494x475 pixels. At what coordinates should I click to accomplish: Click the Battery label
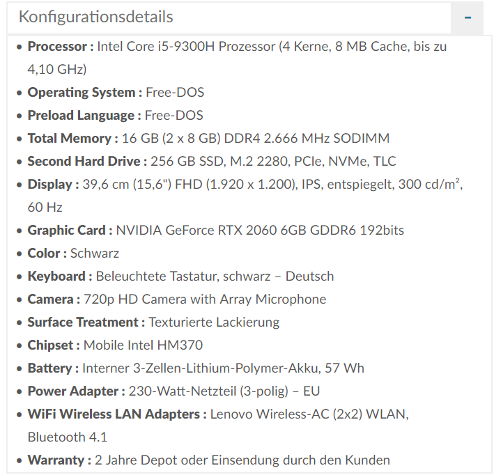click(53, 368)
